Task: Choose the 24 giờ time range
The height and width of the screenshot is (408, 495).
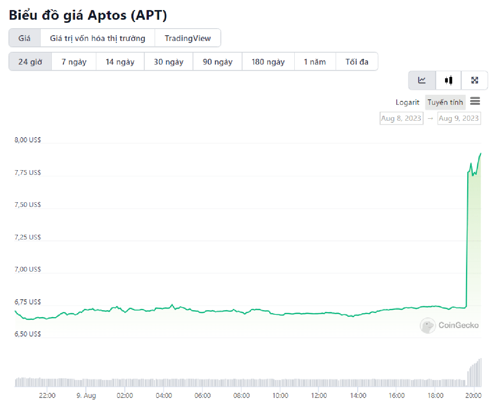Action: (x=30, y=61)
